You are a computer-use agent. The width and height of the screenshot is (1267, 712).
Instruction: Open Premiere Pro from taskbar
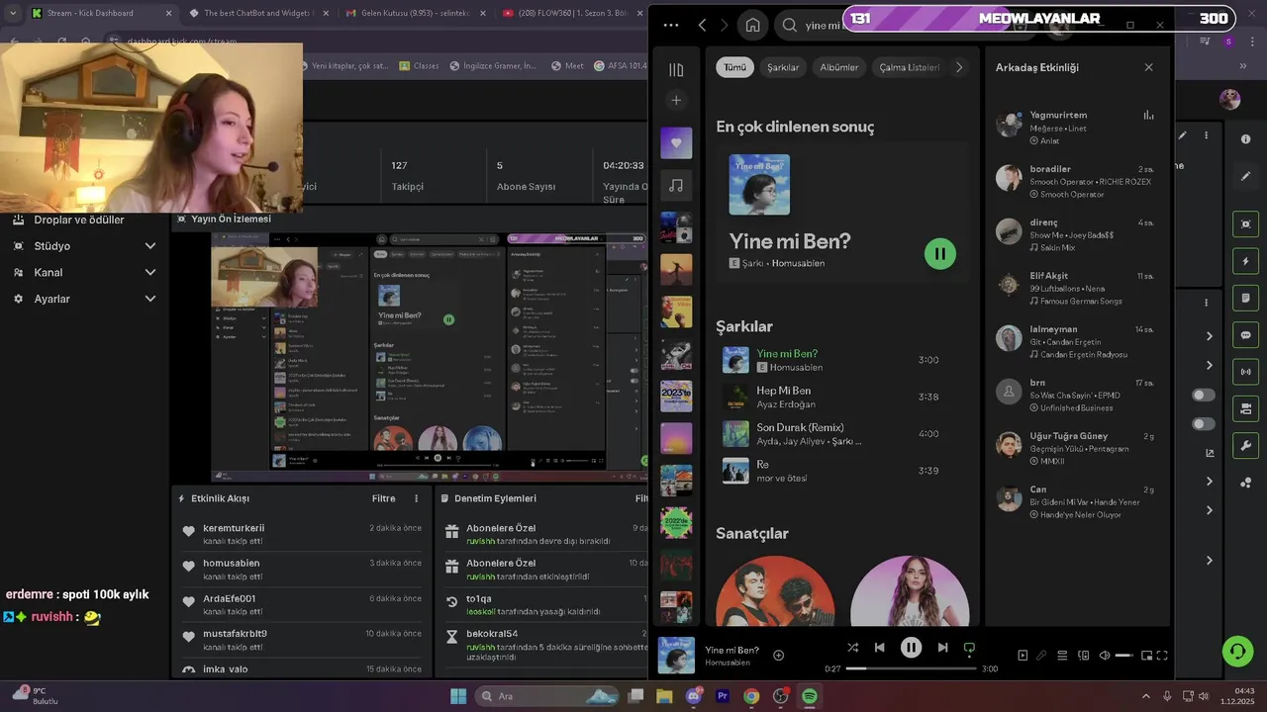tap(723, 696)
